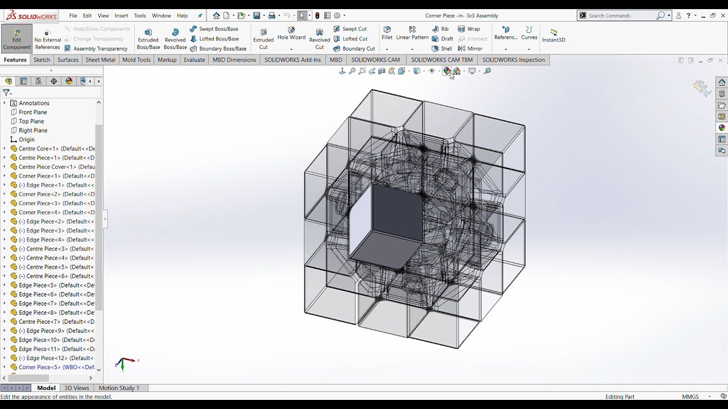Image resolution: width=728 pixels, height=409 pixels.
Task: Select the Extruded Cut tool
Action: [263, 39]
